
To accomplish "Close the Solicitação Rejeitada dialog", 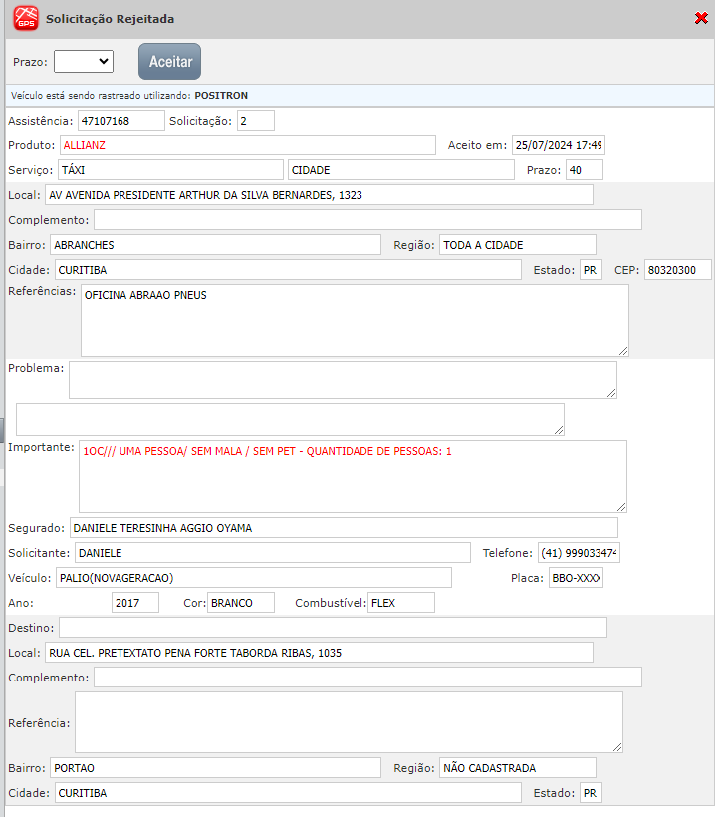I will (701, 18).
